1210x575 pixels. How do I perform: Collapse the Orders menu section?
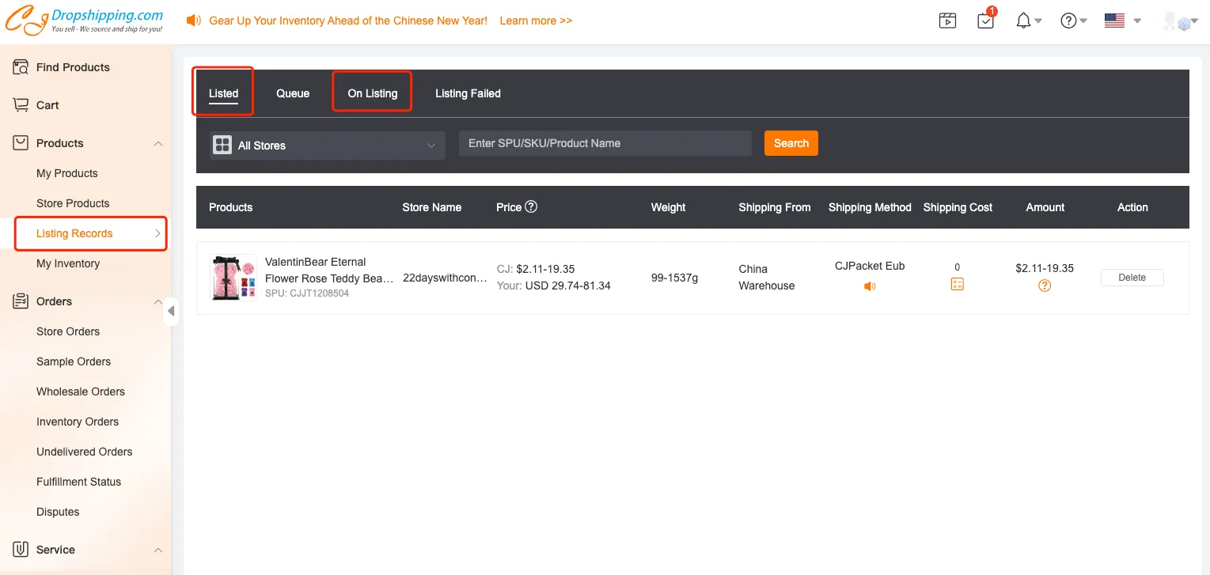pyautogui.click(x=157, y=301)
